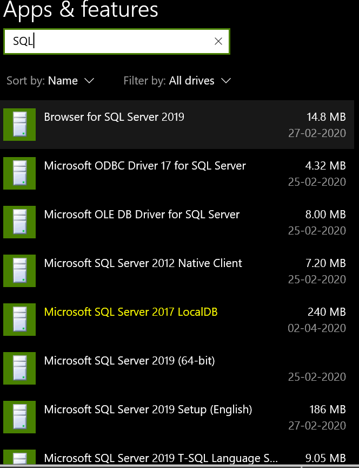Click the ODBC Driver 17 app icon

tap(19, 173)
